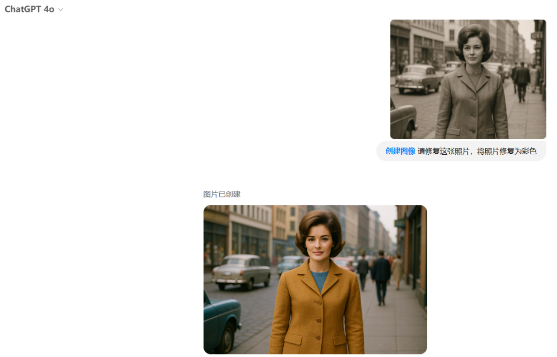Select the user prompt text 请修复这张照片
The width and height of the screenshot is (557, 357).
point(444,151)
